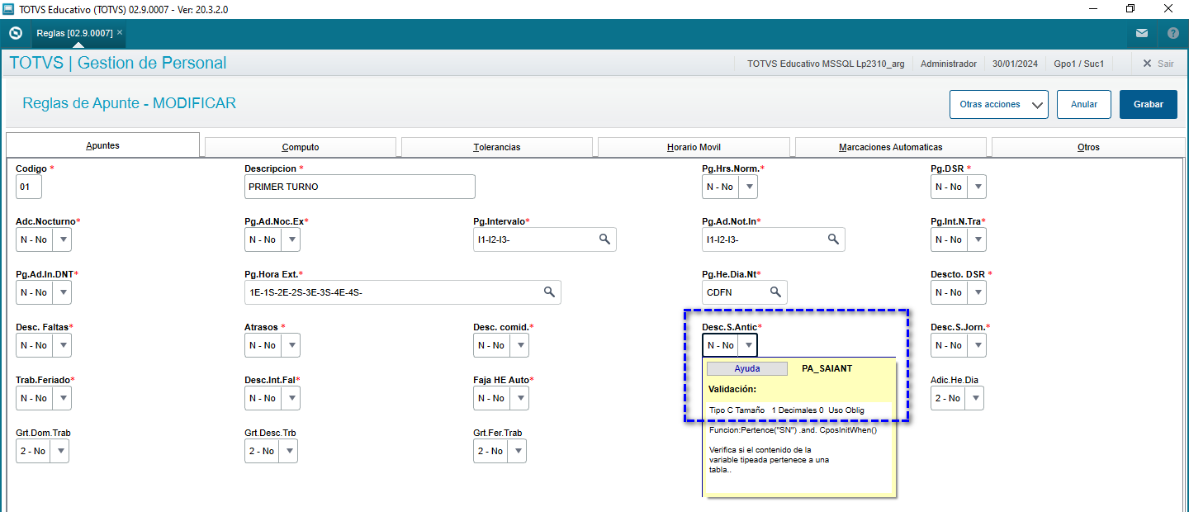Expand the Descto. DSR dropdown
Viewport: 1189px width, 512px height.
click(x=977, y=292)
